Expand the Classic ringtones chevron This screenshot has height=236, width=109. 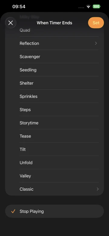[98, 189]
